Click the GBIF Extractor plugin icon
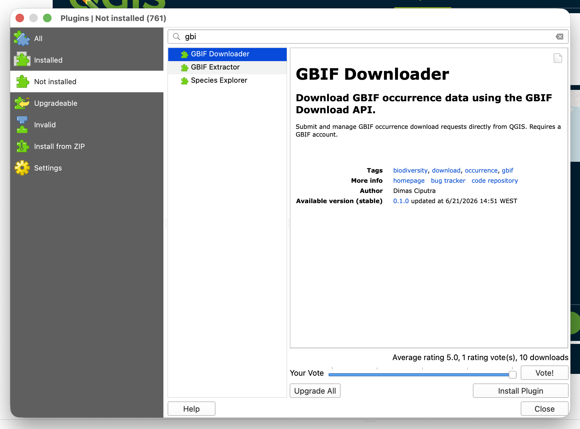Screen dimensions: 580x429 pyautogui.click(x=184, y=67)
